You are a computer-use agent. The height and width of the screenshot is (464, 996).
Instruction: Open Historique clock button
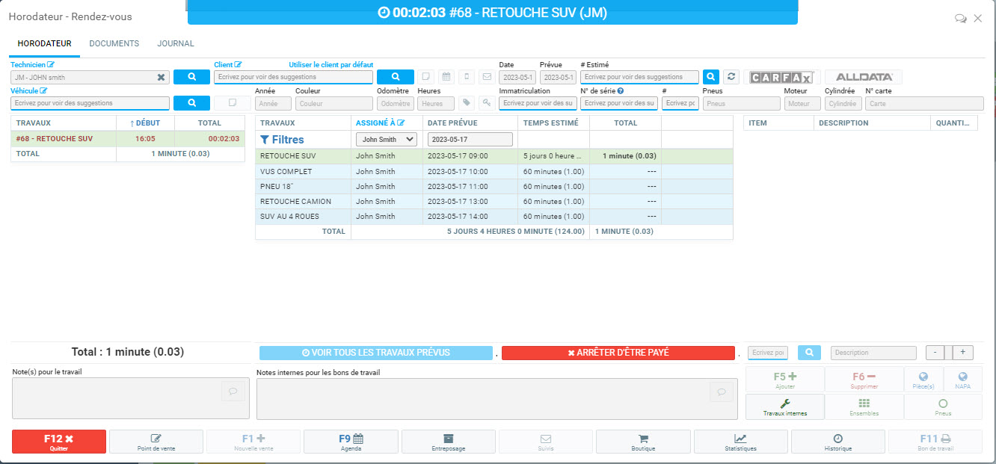coord(837,442)
